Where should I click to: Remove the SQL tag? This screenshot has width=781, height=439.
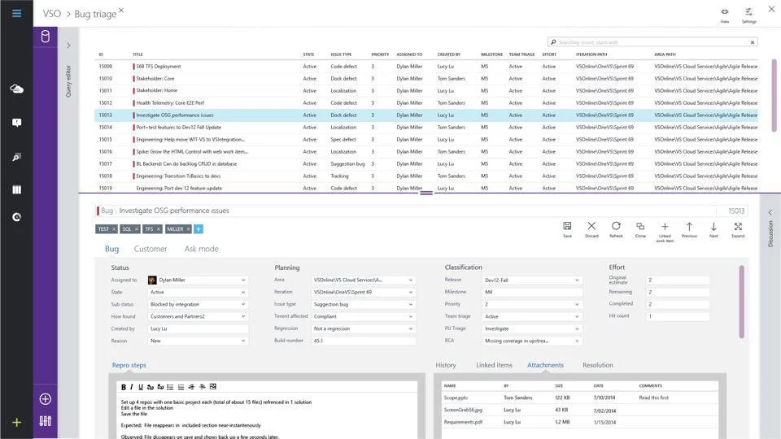point(137,229)
